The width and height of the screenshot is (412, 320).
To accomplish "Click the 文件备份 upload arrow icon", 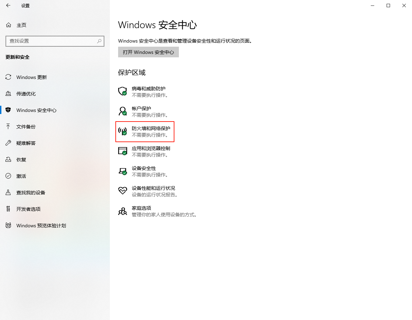I will pyautogui.click(x=8, y=127).
